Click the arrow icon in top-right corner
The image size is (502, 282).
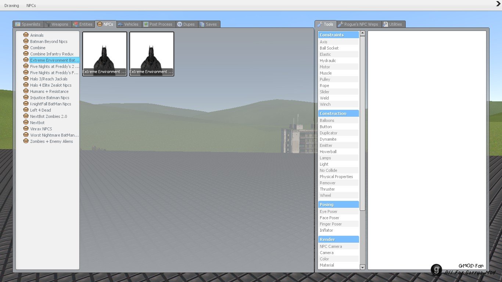click(x=498, y=4)
